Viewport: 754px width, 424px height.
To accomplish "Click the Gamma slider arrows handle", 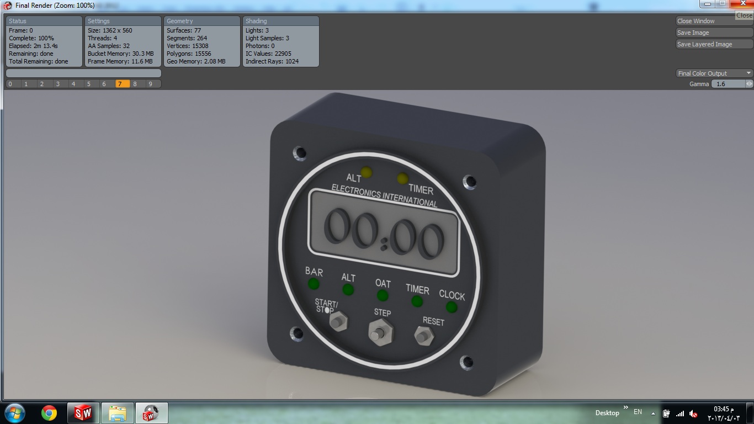I will [x=749, y=84].
